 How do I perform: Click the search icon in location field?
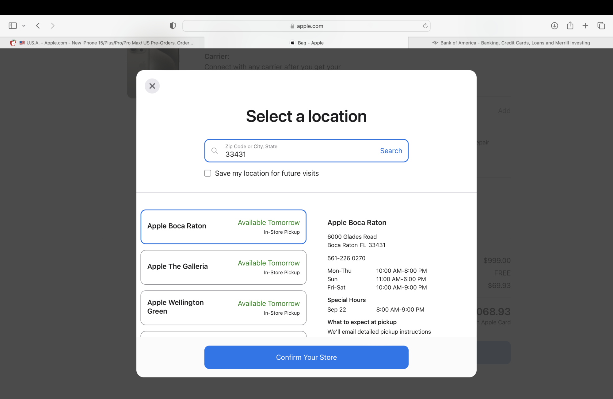pos(215,150)
